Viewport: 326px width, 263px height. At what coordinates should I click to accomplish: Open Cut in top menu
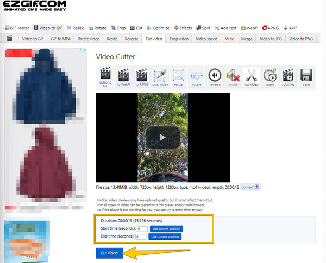tap(136, 28)
